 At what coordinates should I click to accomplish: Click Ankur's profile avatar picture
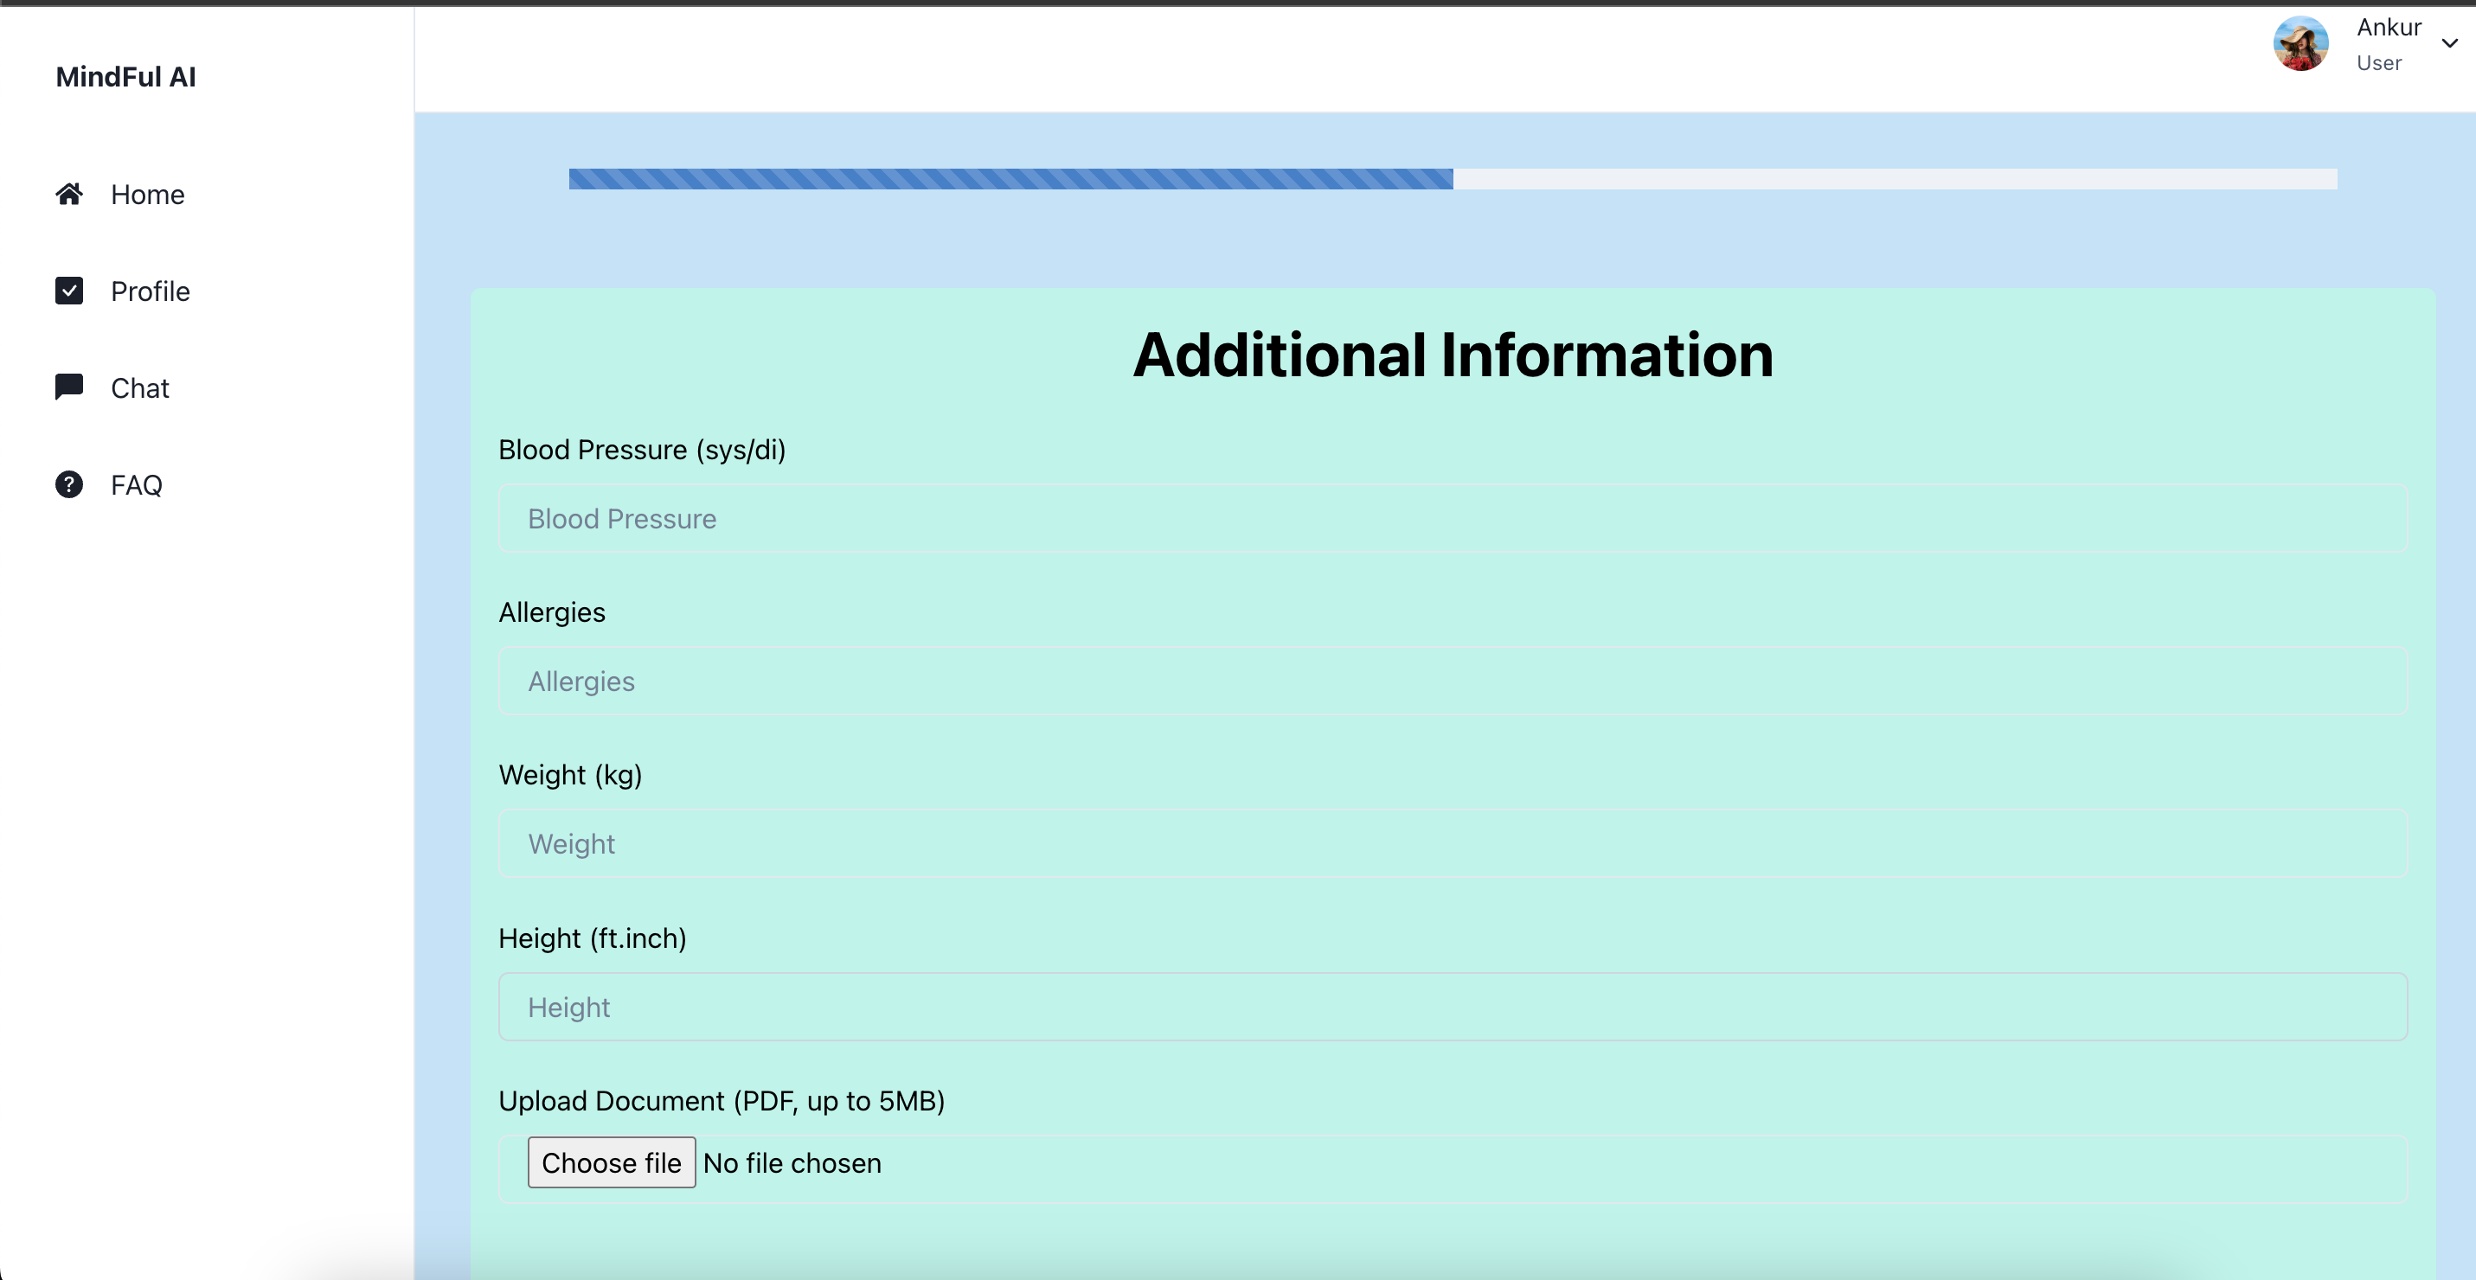[x=2300, y=44]
